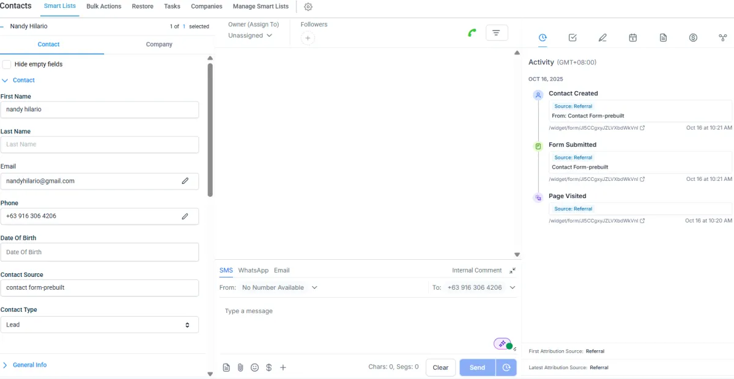Schedule the message with clock icon button
Image resolution: width=734 pixels, height=379 pixels.
(x=506, y=367)
